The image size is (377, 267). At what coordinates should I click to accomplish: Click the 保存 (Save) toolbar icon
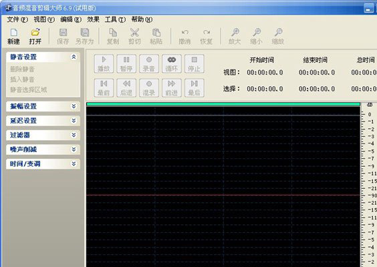(x=63, y=36)
